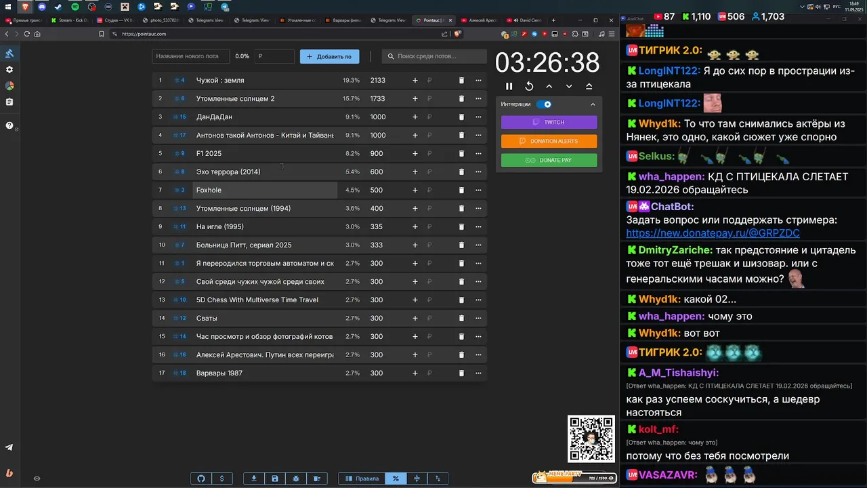The width and height of the screenshot is (867, 488).
Task: Connect DONATE PAY integration
Action: pyautogui.click(x=549, y=160)
